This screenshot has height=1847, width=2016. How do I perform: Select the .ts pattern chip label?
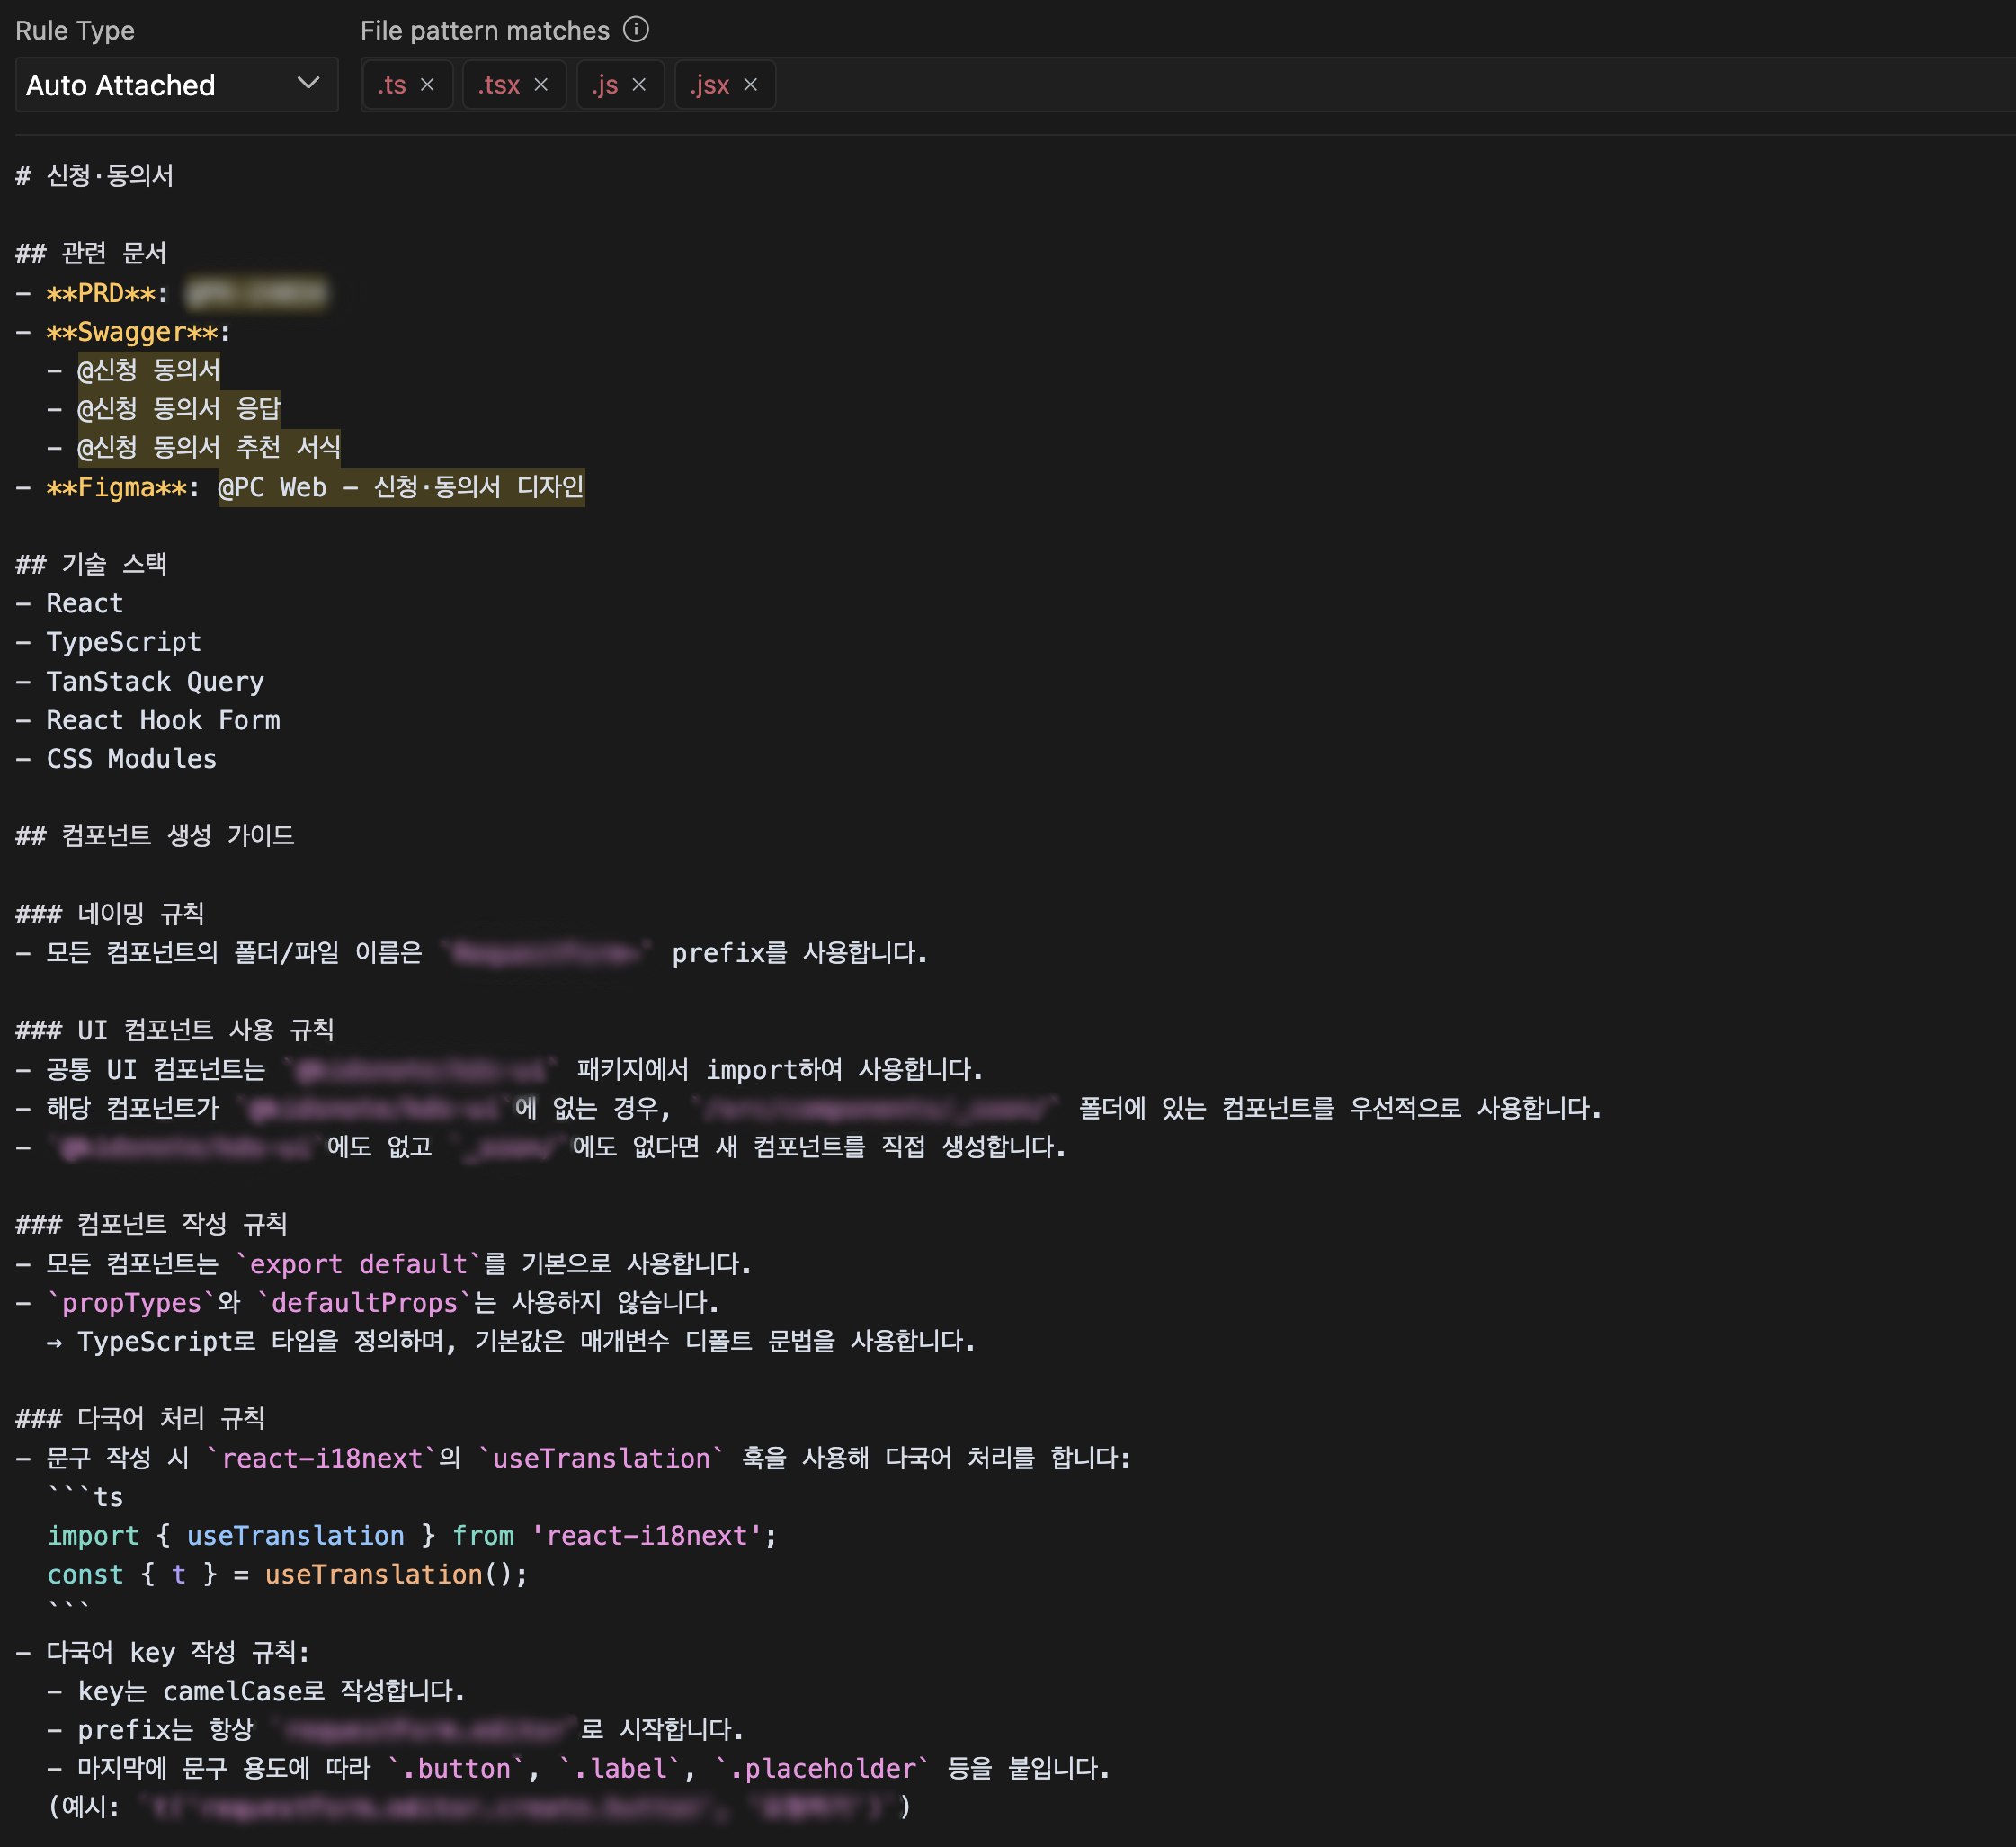point(392,85)
